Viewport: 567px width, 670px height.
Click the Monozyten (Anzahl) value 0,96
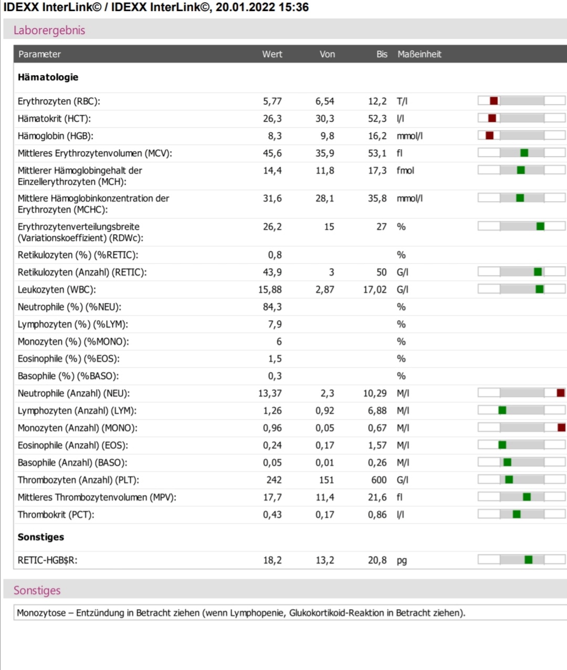click(272, 428)
